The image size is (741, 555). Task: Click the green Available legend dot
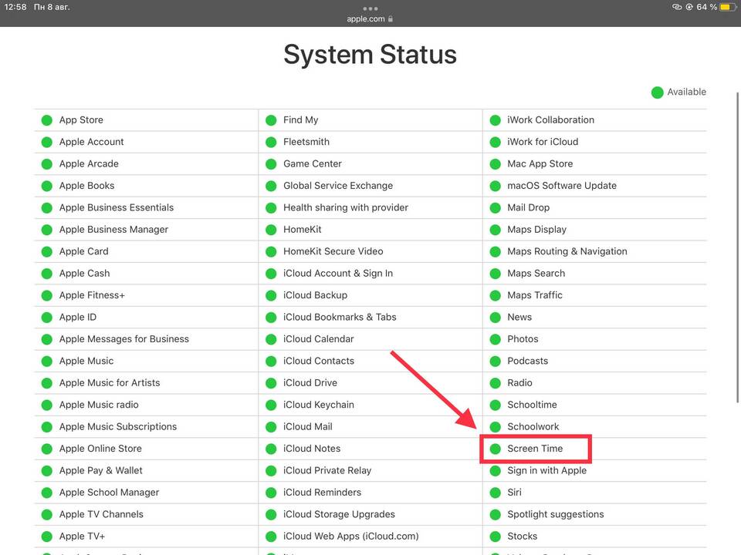[657, 92]
